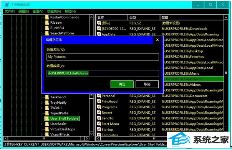Viewport: 232px width, 150px height.
Task: Select the (默认) default value icon
Action: point(99,23)
